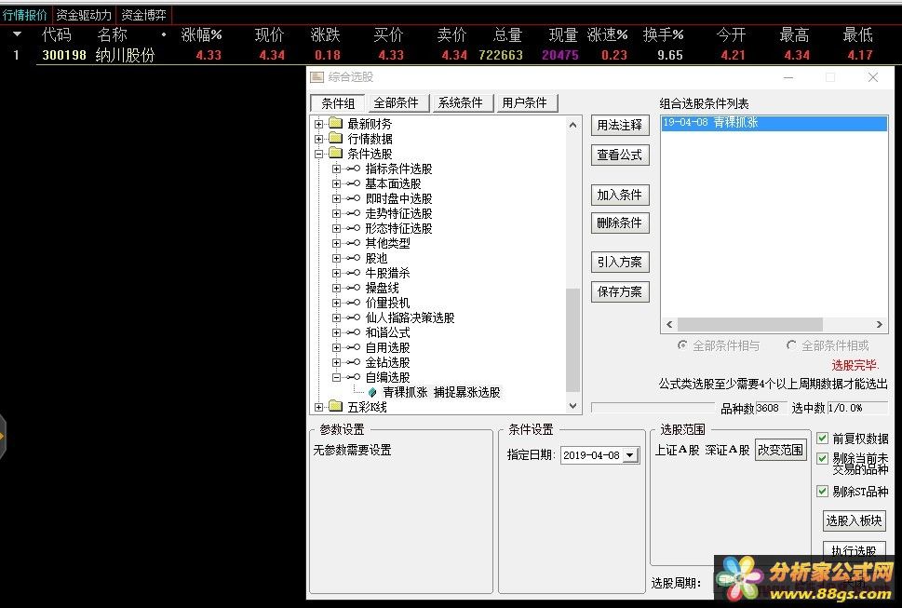Click the condition list scroll left arrow
The height and width of the screenshot is (608, 902).
[669, 324]
